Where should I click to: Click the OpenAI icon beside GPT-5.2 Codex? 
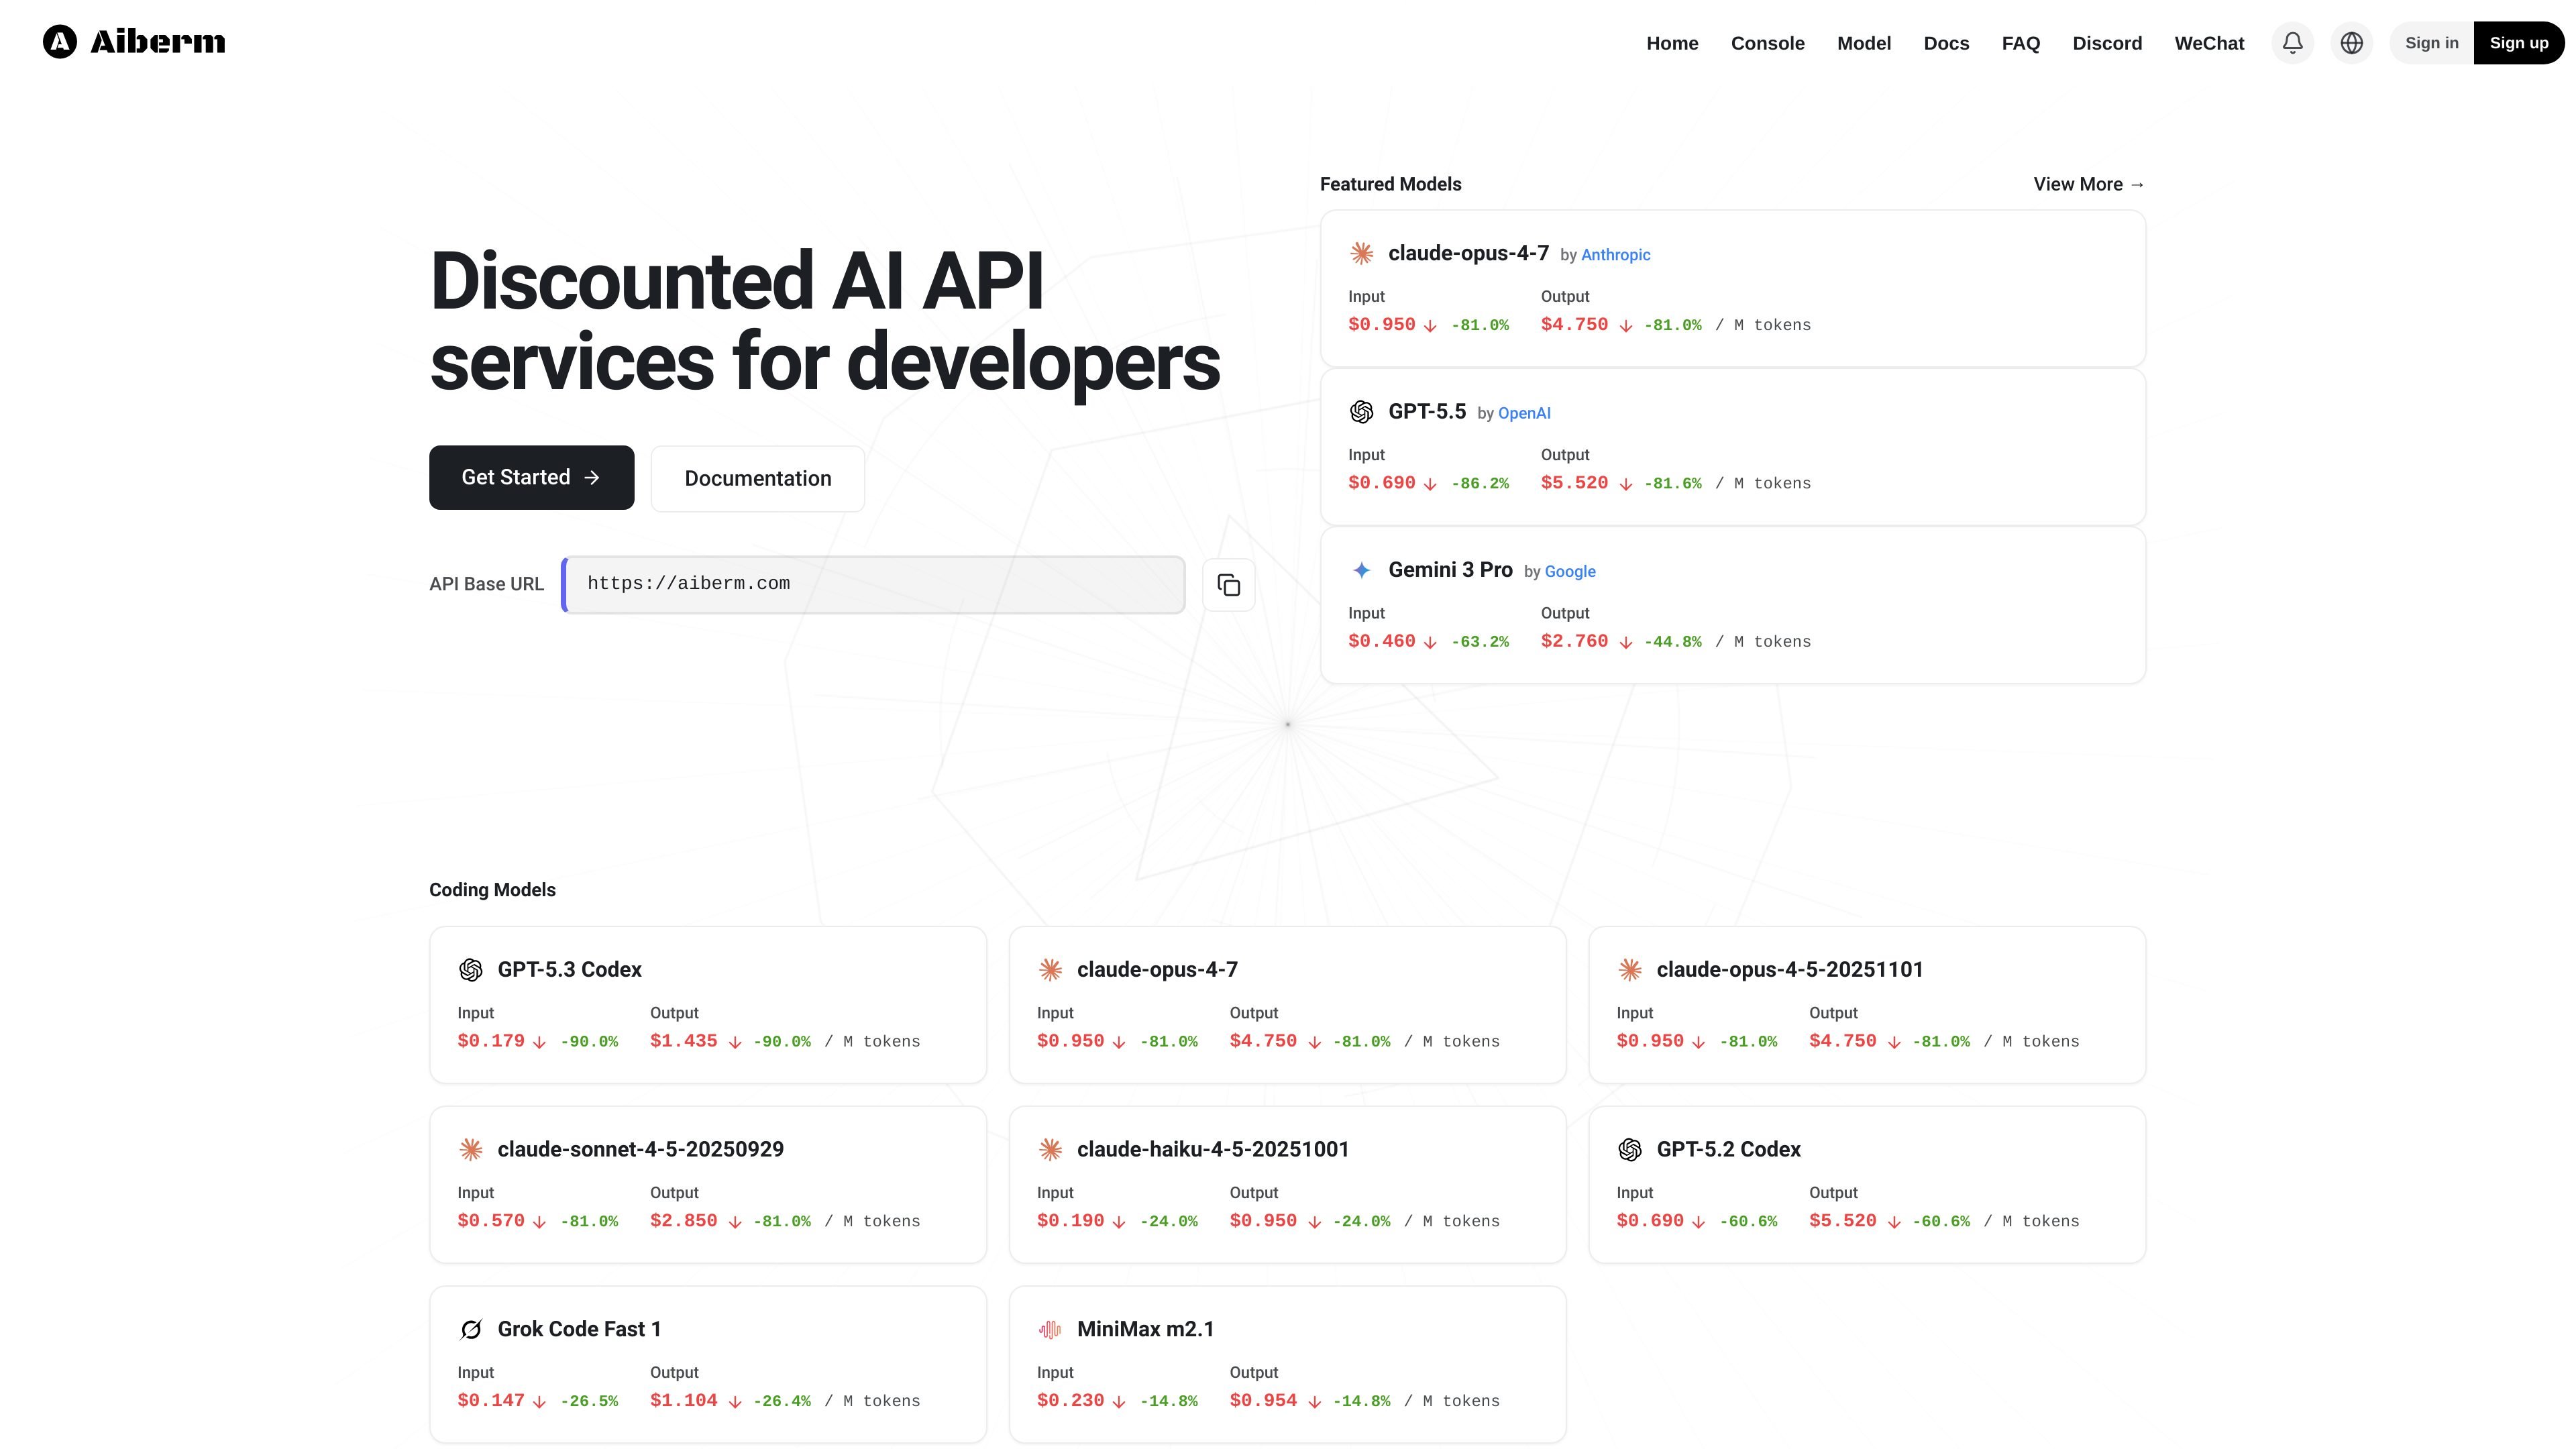tap(1630, 1150)
